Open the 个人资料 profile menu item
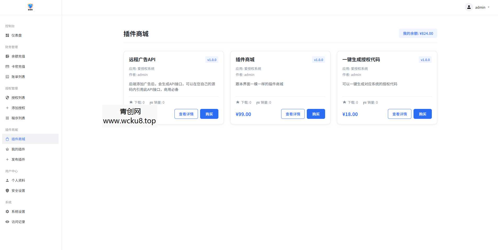The image size is (498, 250). pos(18,180)
